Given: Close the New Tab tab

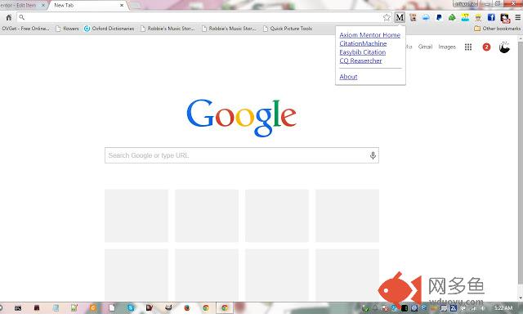Looking at the screenshot, I should pos(122,6).
